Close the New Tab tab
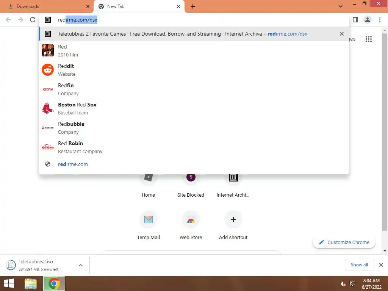 (178, 6)
